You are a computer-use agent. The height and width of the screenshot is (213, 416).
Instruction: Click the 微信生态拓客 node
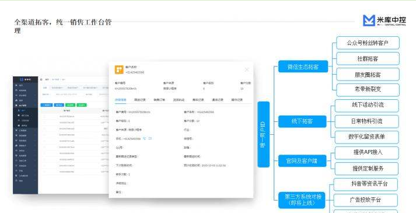click(303, 67)
